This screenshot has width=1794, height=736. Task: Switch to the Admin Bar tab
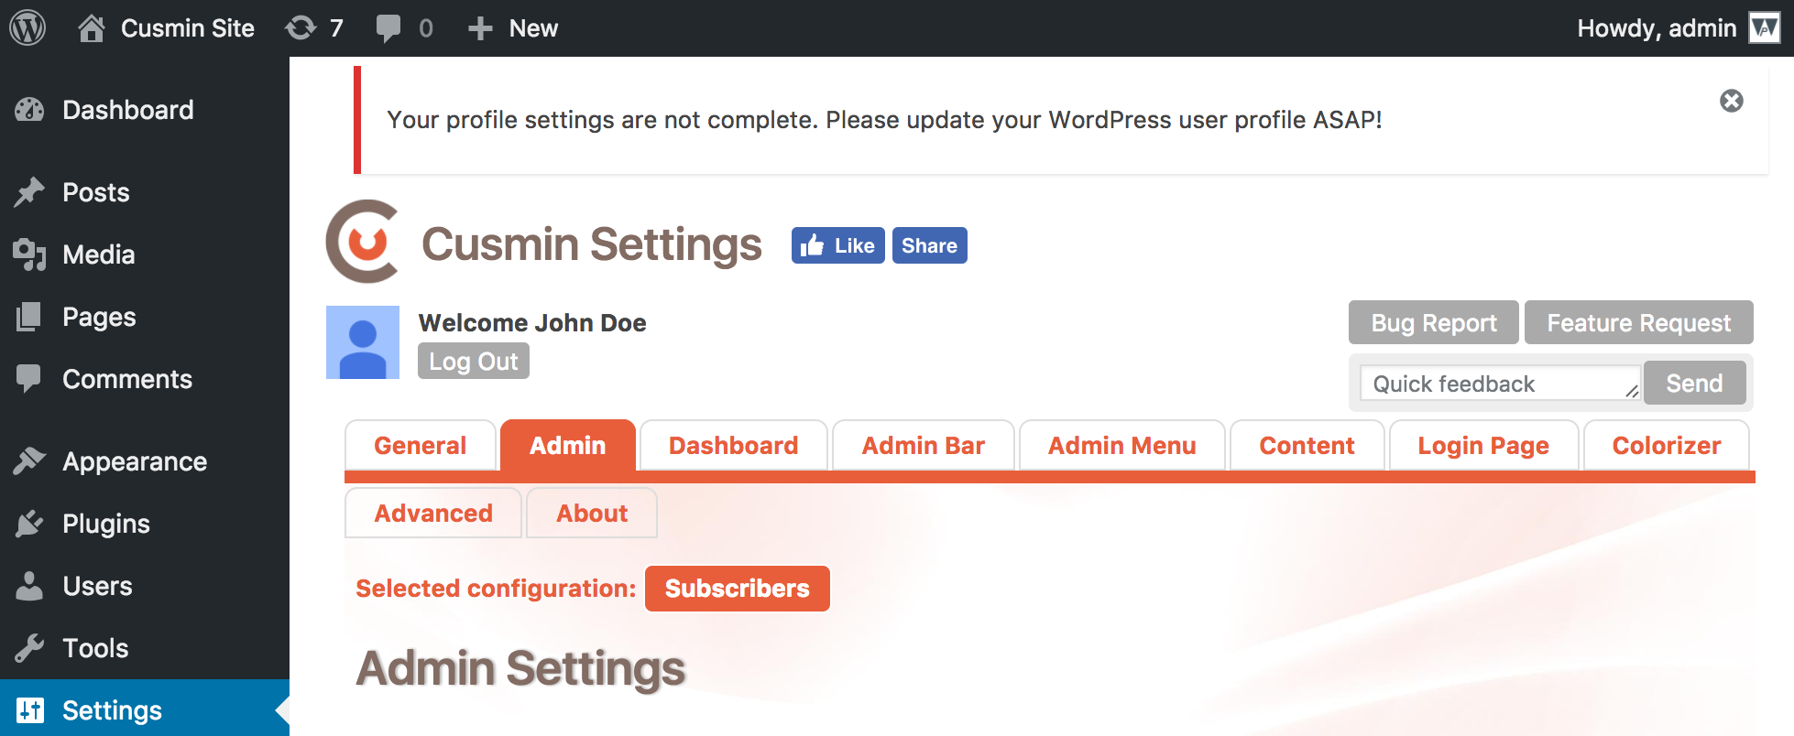coord(924,446)
